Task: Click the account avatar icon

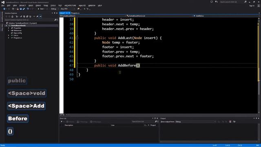Action: coord(259,6)
